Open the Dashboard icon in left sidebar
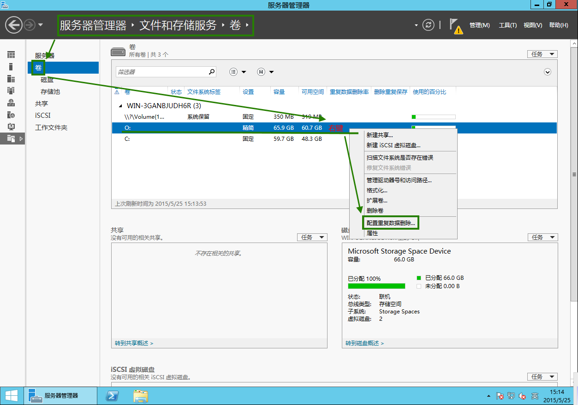 pyautogui.click(x=12, y=54)
